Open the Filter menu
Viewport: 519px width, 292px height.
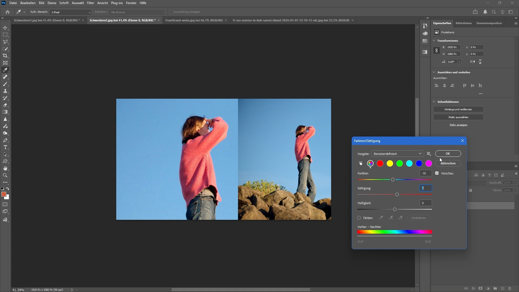click(90, 3)
